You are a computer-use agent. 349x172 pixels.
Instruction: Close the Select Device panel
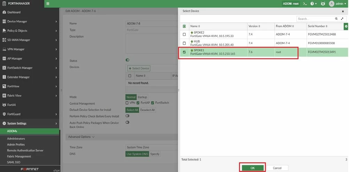pyautogui.click(x=343, y=11)
